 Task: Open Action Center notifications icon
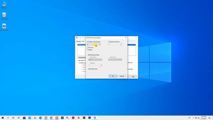pos(209,118)
